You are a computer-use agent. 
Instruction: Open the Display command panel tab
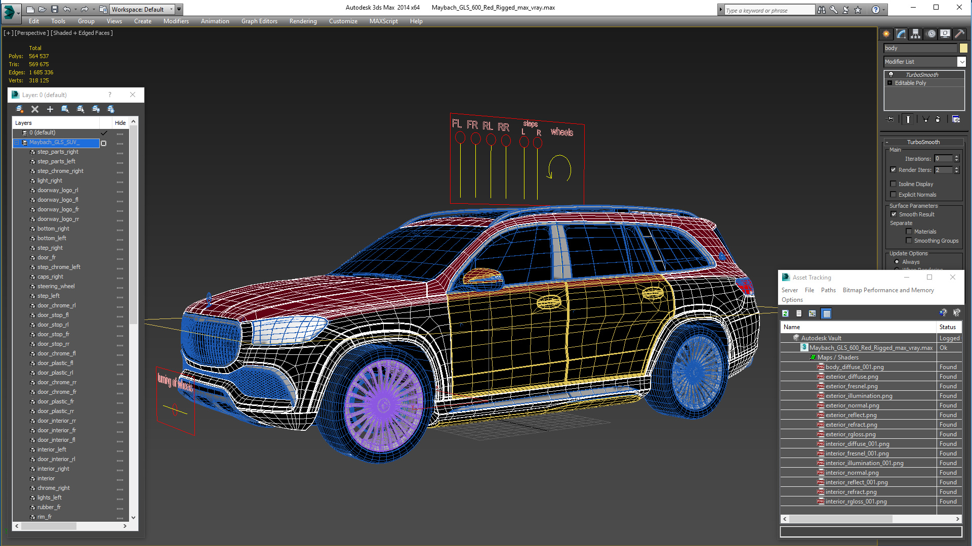tap(945, 34)
